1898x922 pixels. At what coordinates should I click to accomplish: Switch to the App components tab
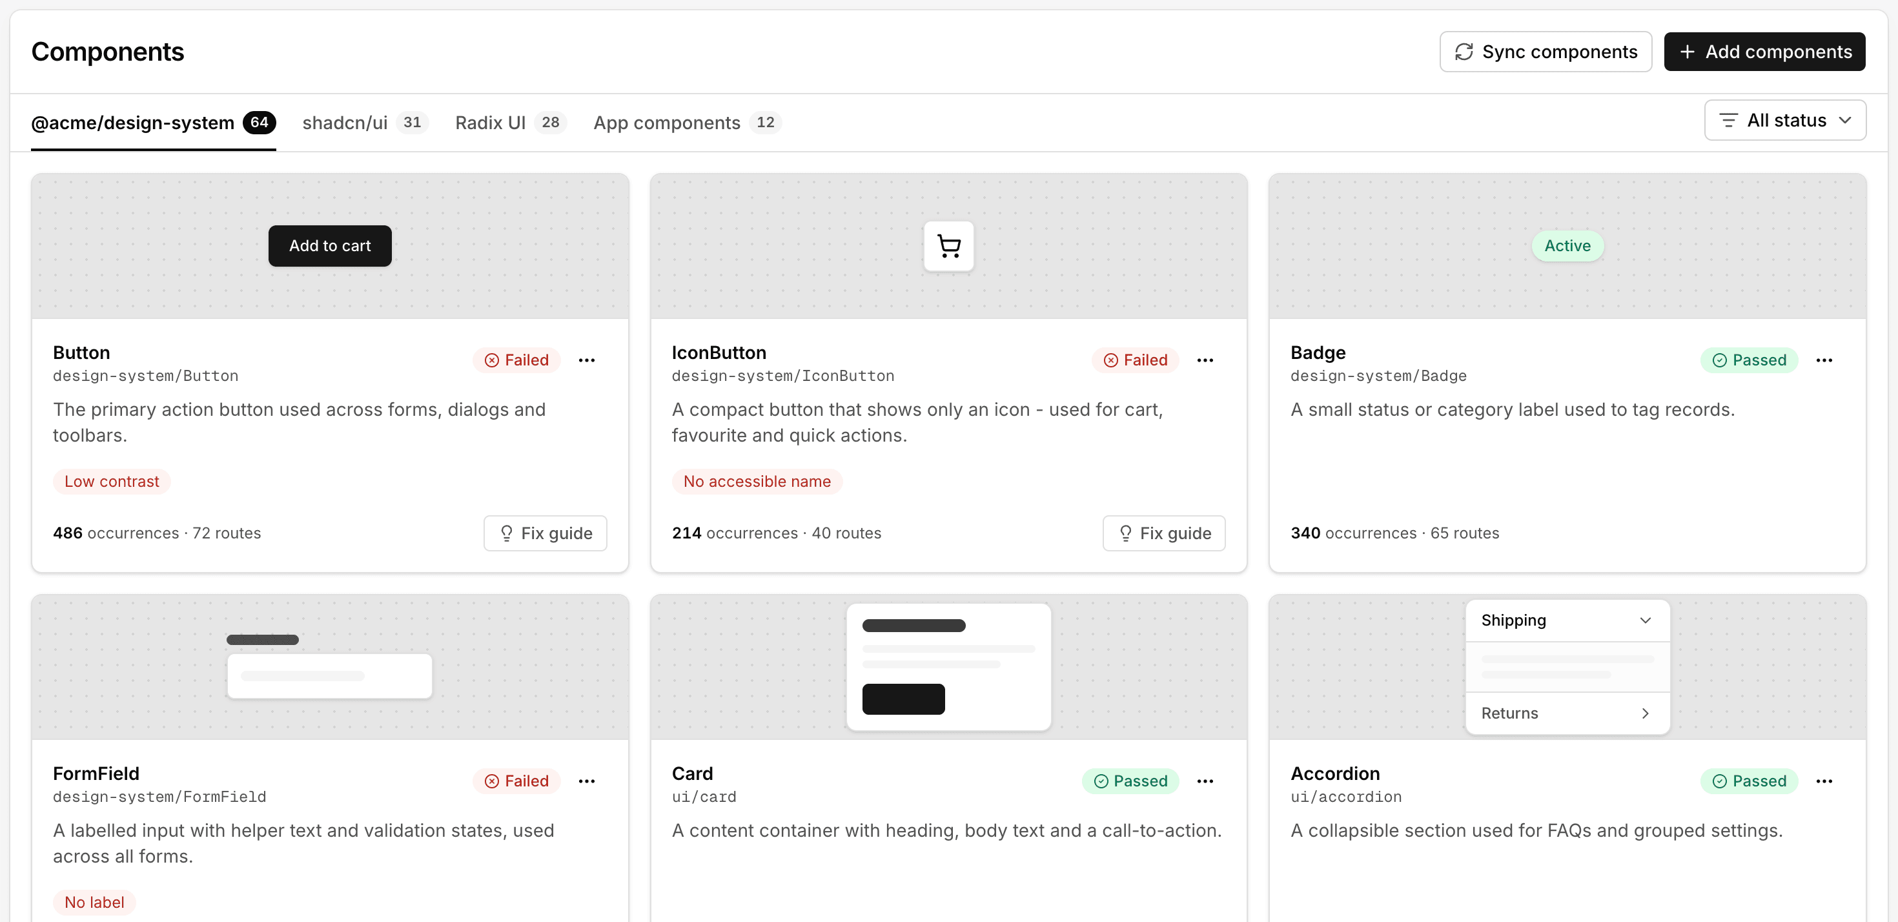click(687, 122)
